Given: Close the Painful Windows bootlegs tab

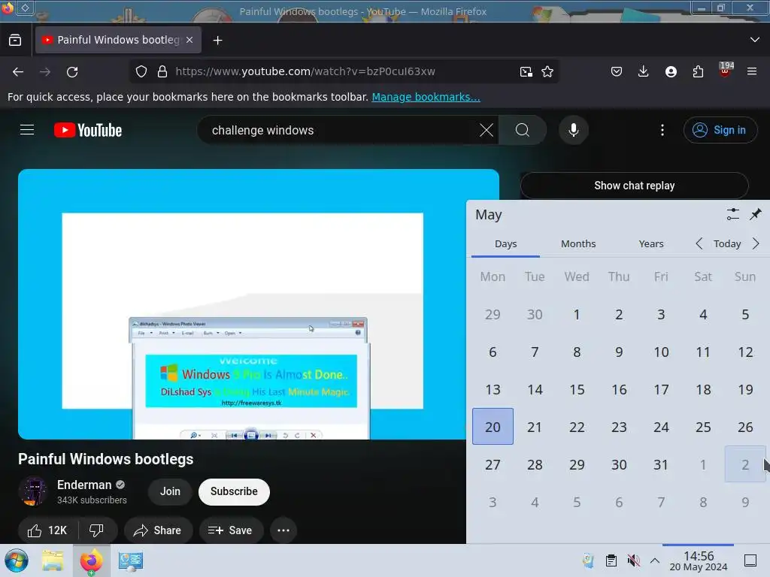Looking at the screenshot, I should tap(189, 40).
